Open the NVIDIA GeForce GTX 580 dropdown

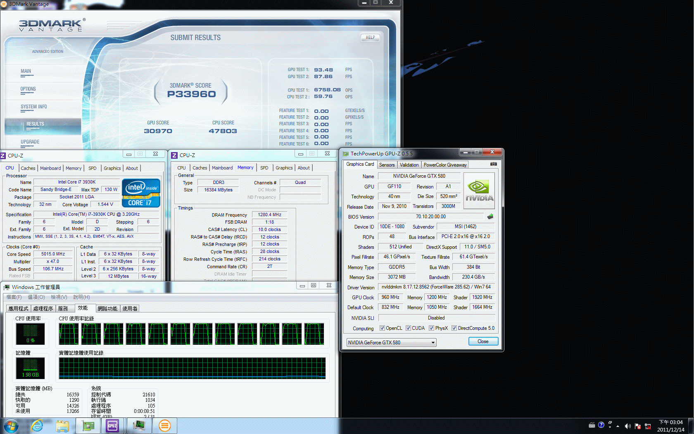391,342
